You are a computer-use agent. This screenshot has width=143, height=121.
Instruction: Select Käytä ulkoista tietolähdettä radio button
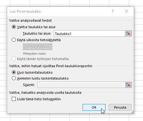14,40
